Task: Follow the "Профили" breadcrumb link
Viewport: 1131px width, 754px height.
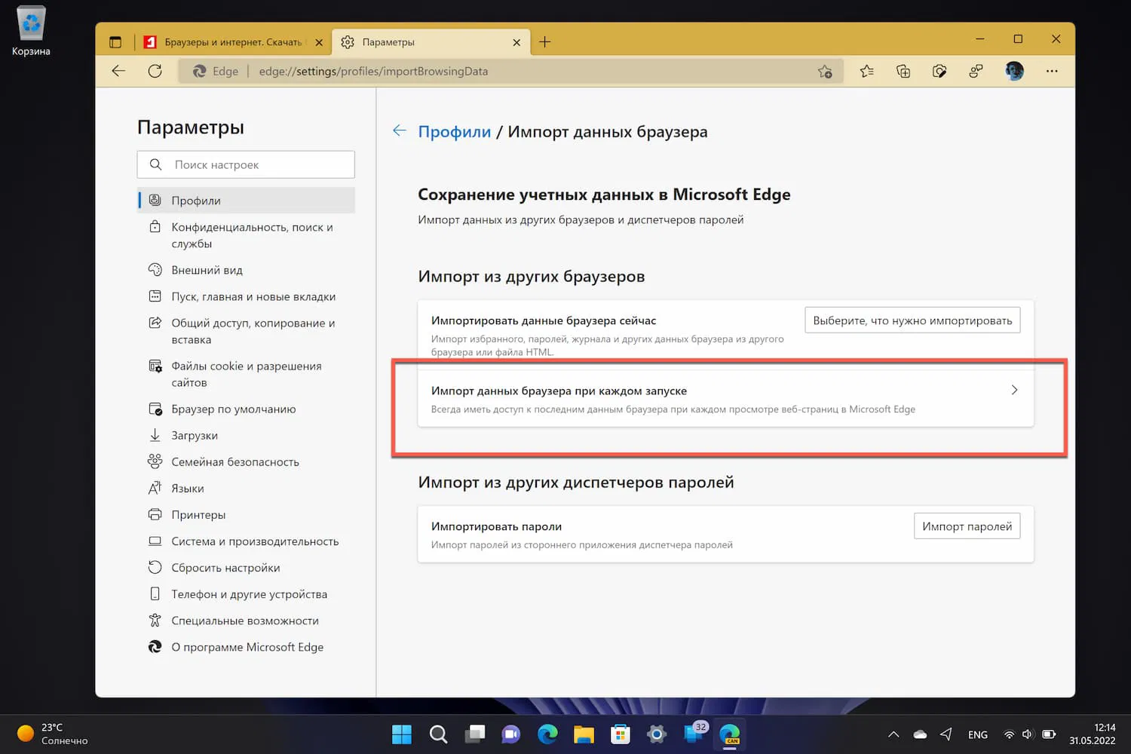Action: tap(455, 132)
